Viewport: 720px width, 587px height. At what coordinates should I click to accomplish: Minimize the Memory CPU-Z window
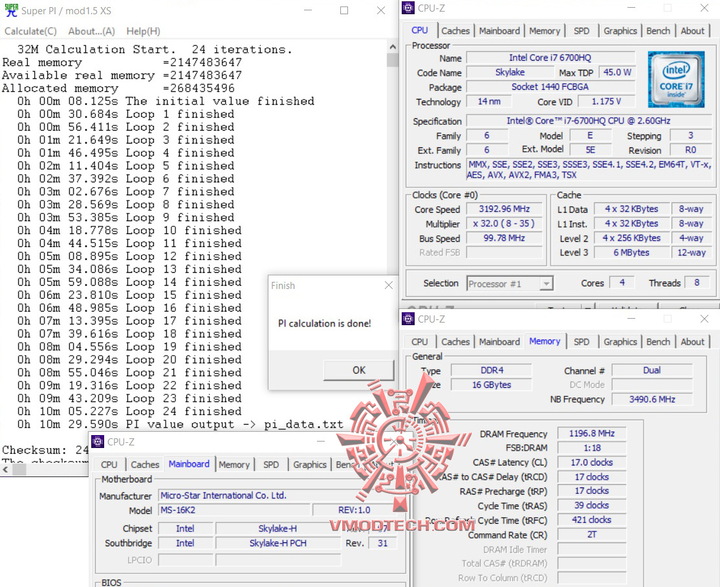click(x=631, y=319)
